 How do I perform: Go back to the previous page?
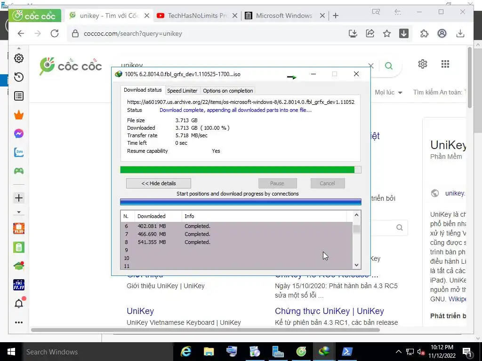coord(21,33)
